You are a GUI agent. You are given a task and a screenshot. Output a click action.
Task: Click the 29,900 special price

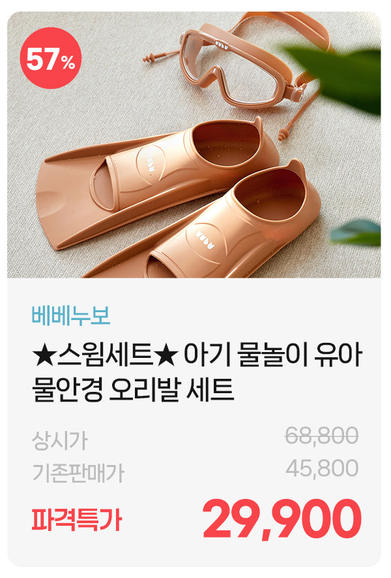(282, 519)
